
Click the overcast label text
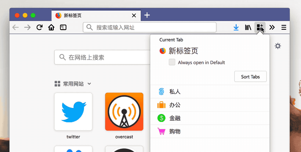click(124, 137)
